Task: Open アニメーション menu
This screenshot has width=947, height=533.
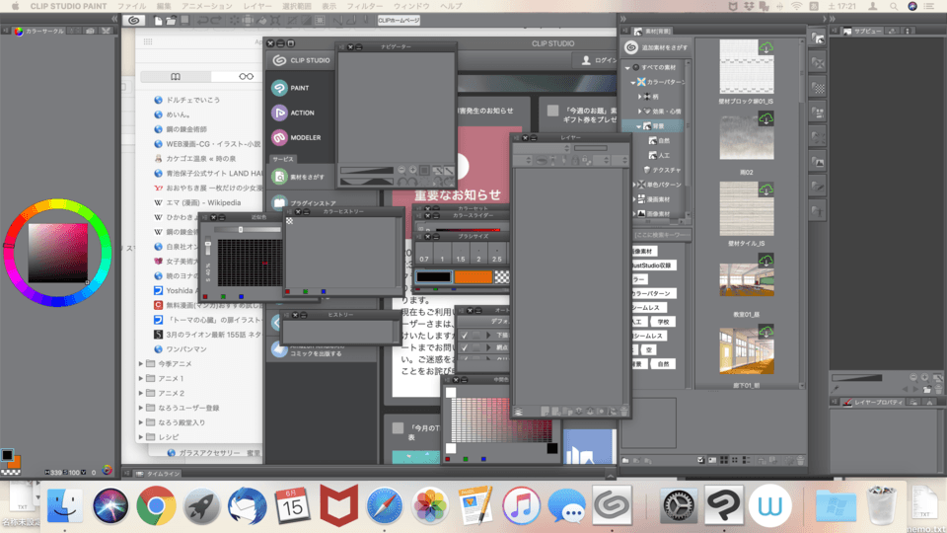Action: click(206, 6)
